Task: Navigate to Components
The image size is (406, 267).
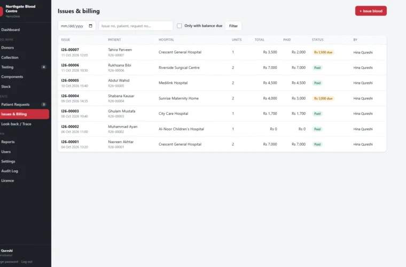Action: pyautogui.click(x=12, y=77)
